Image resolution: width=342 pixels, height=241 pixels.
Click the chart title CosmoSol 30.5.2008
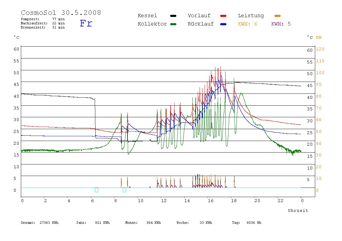[x=61, y=12]
